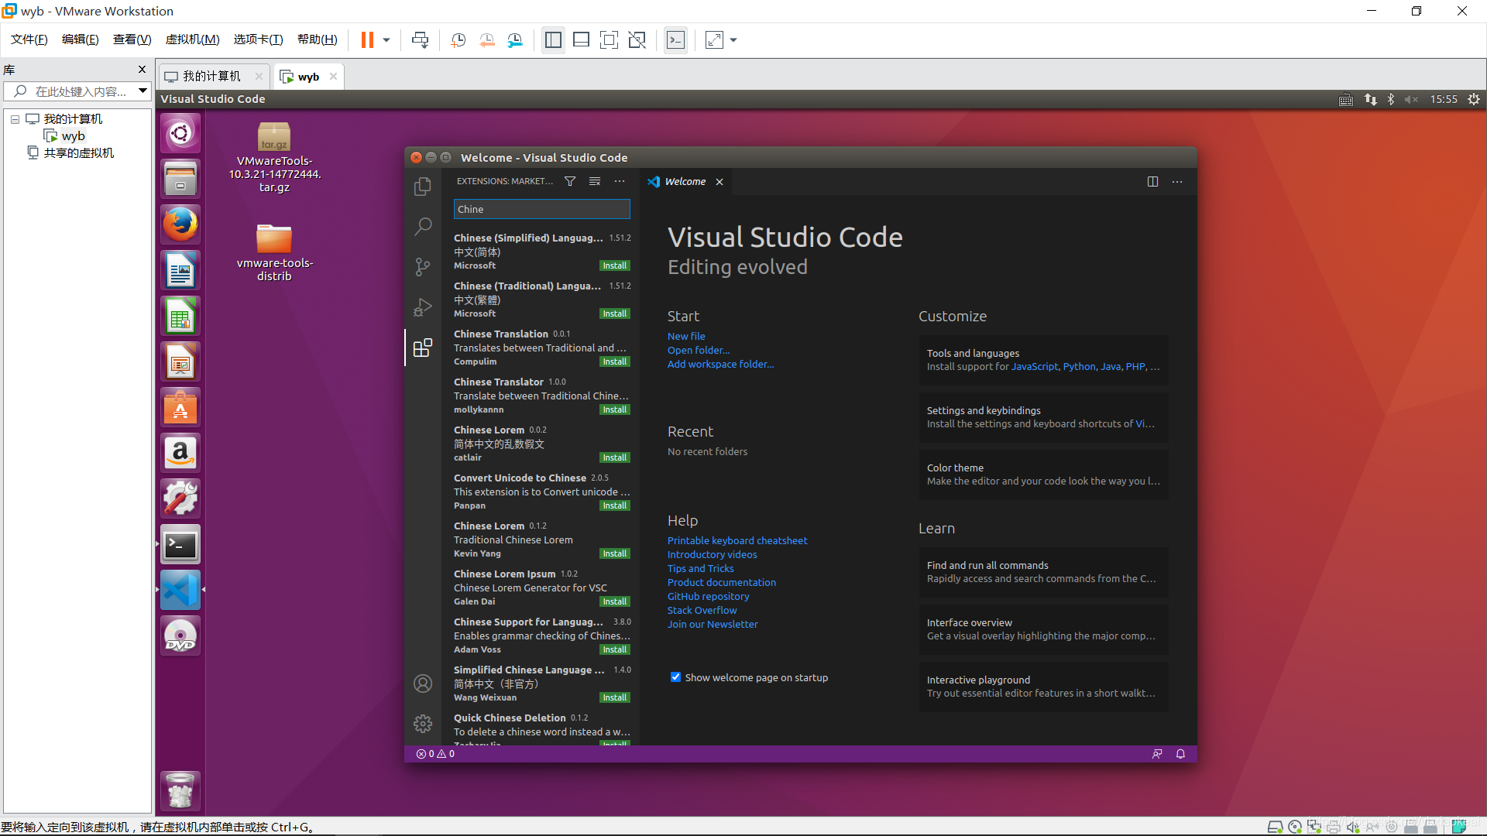Screen dimensions: 1487x836
Task: Split the editor to the right
Action: 1152,181
